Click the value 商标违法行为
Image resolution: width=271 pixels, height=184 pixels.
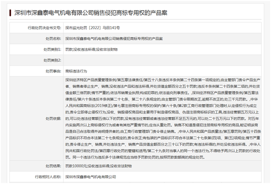(76, 71)
